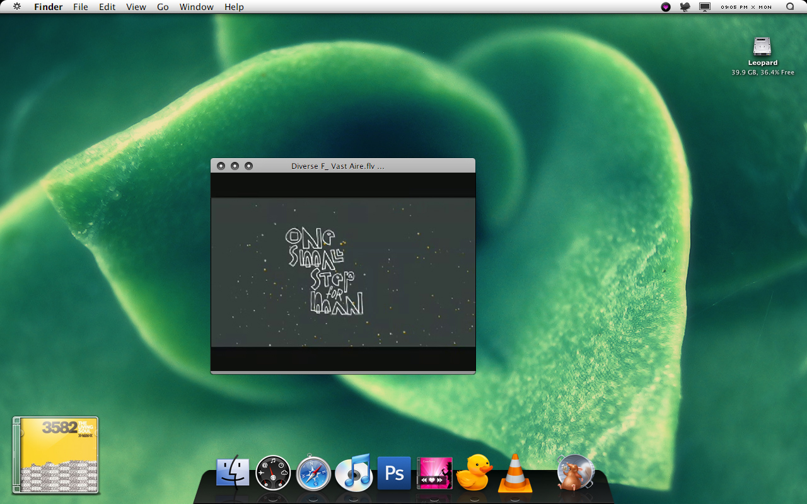
Task: Open Spotlight search in menu bar
Action: pyautogui.click(x=790, y=7)
